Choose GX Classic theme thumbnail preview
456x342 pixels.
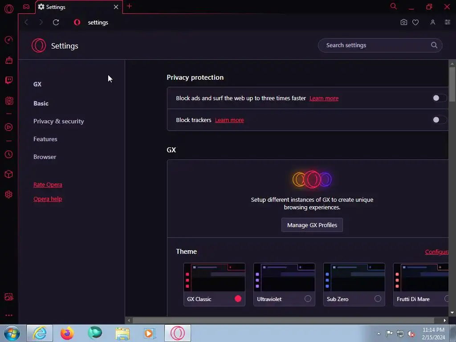(x=214, y=277)
